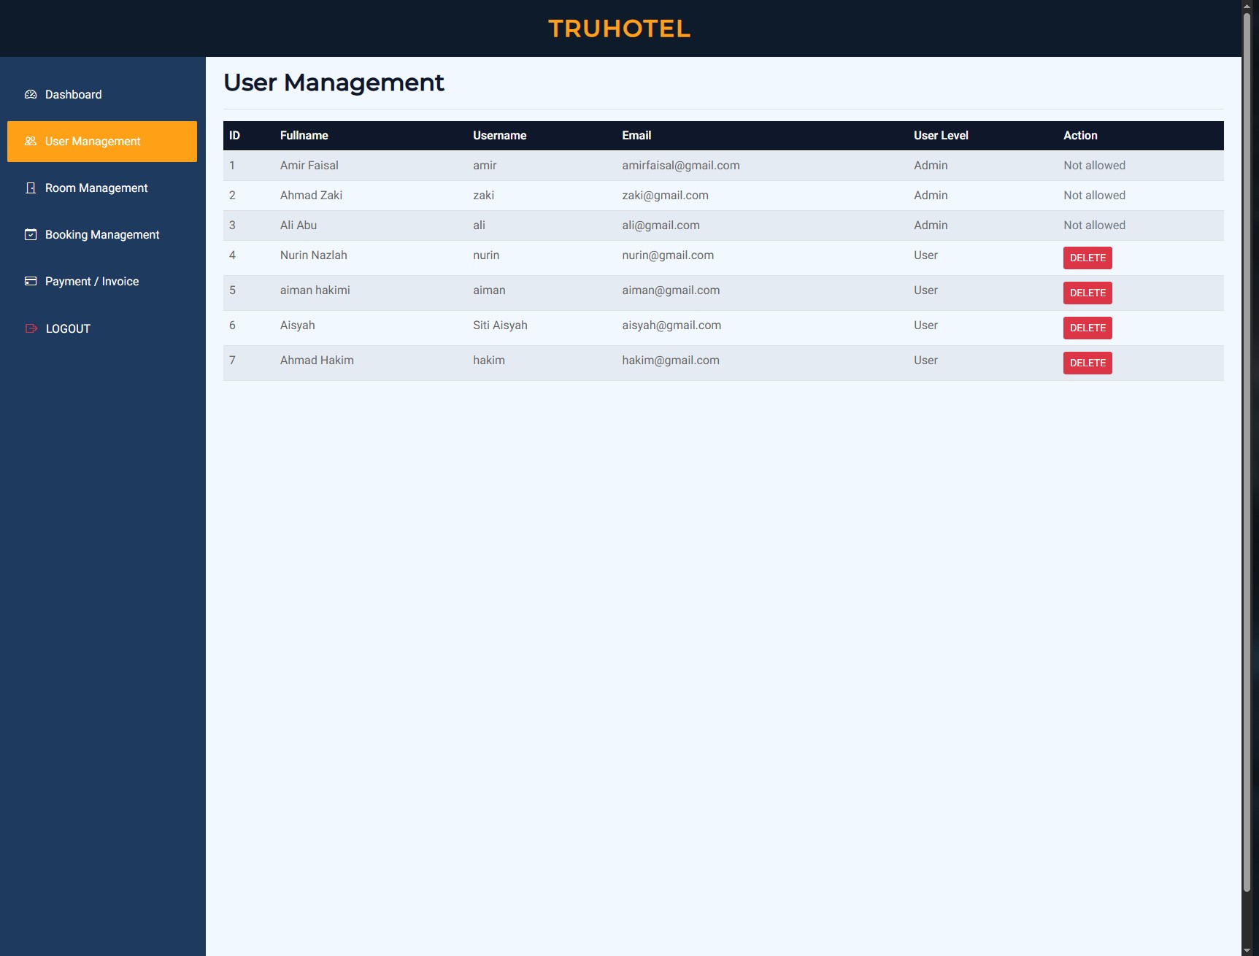The width and height of the screenshot is (1259, 956).
Task: Open the Dashboard menu item
Action: (x=73, y=94)
